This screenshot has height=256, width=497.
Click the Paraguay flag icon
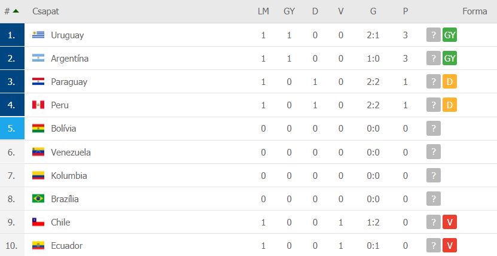click(x=38, y=82)
